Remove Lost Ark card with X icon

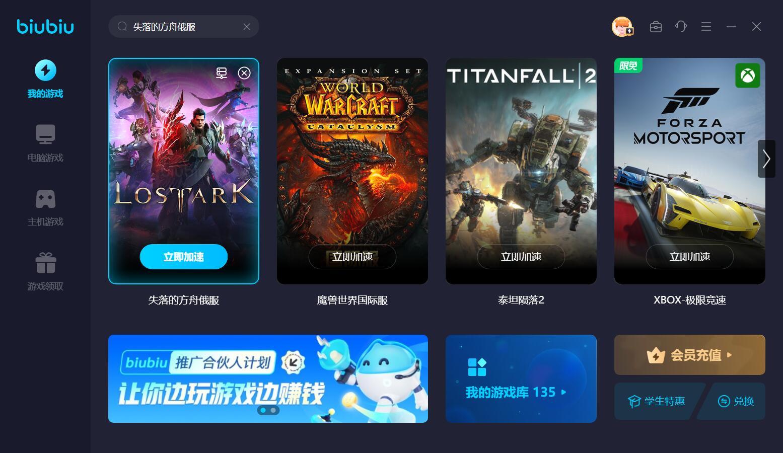click(244, 73)
